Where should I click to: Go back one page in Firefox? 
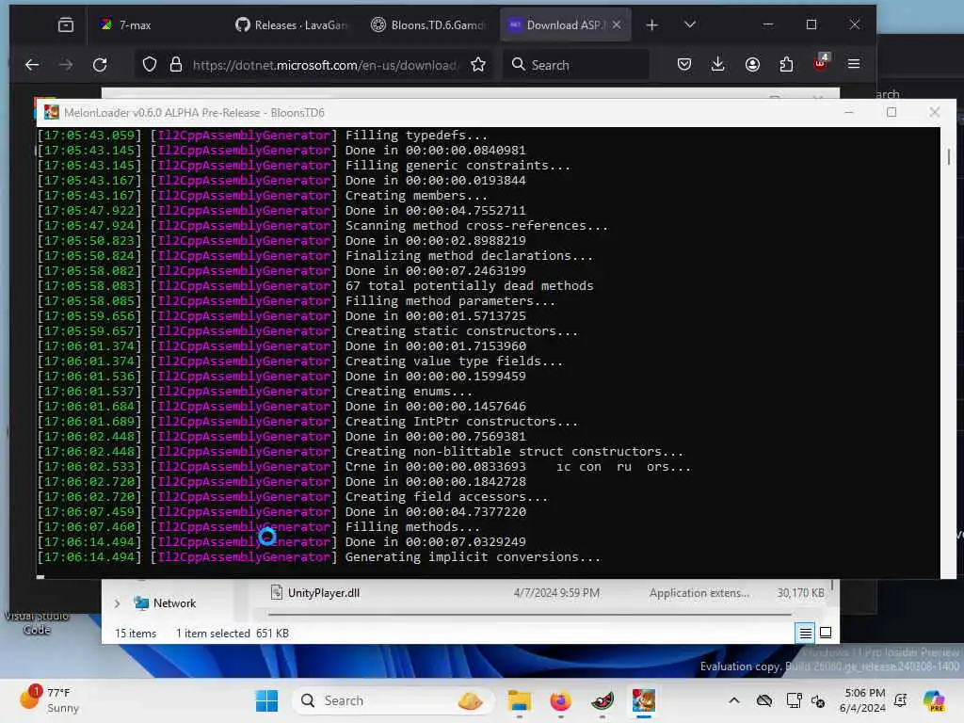point(32,65)
